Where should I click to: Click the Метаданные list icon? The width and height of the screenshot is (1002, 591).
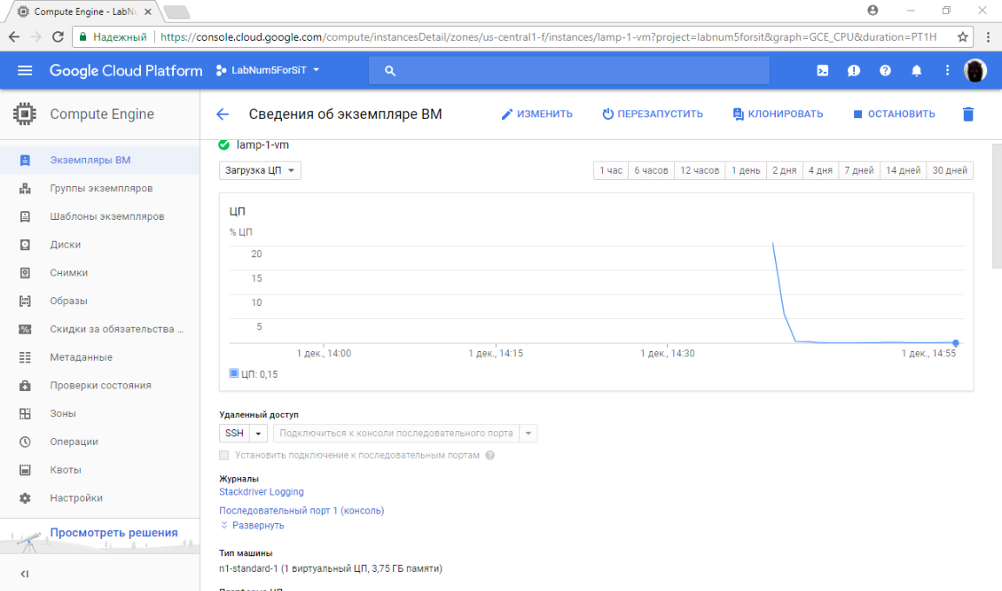tap(25, 357)
